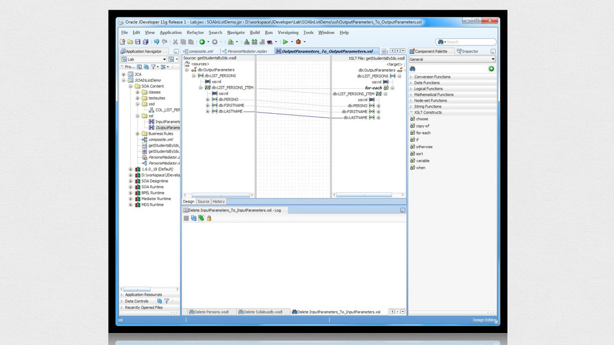
Task: Click the green add icon in Component Palette
Action: (x=491, y=69)
